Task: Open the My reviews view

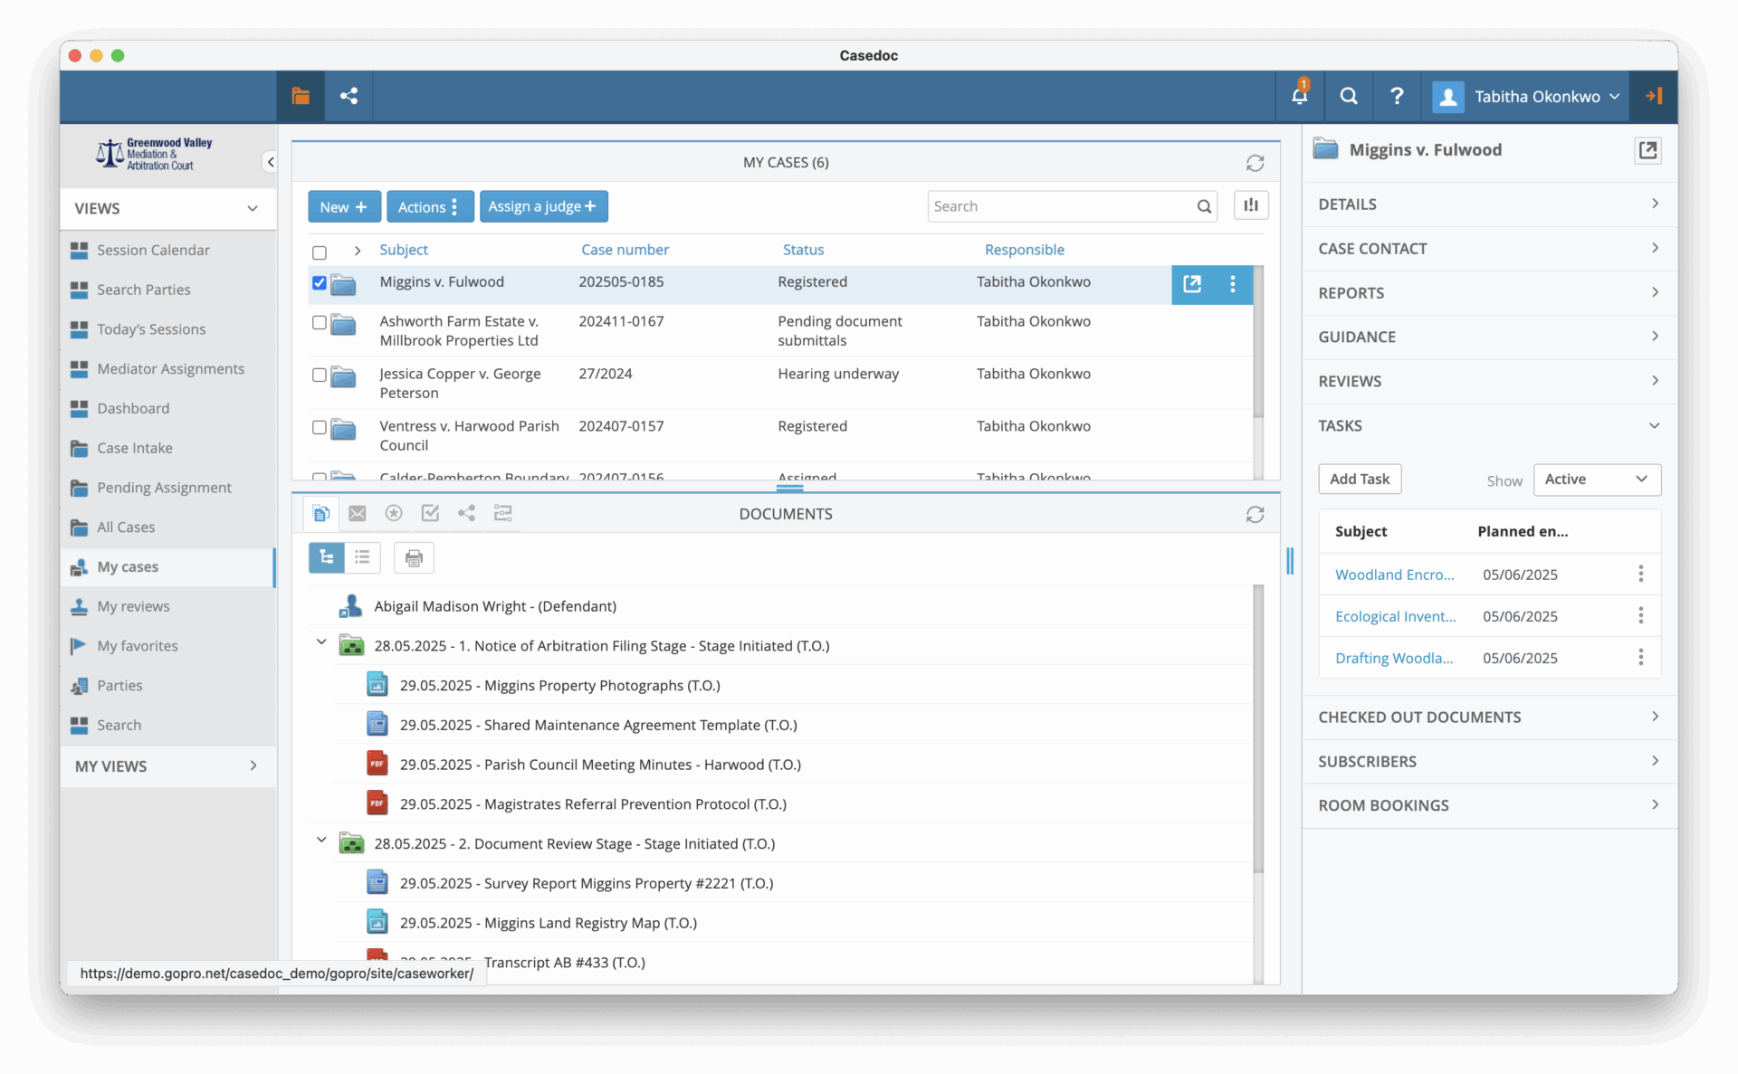Action: pos(133,606)
